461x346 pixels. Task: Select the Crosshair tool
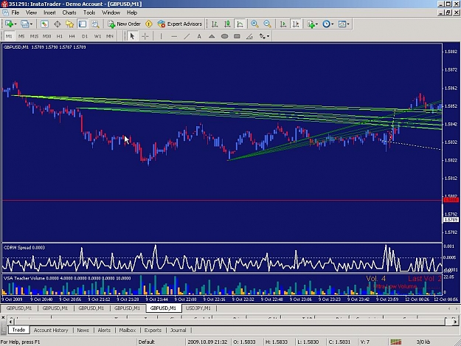(145, 36)
